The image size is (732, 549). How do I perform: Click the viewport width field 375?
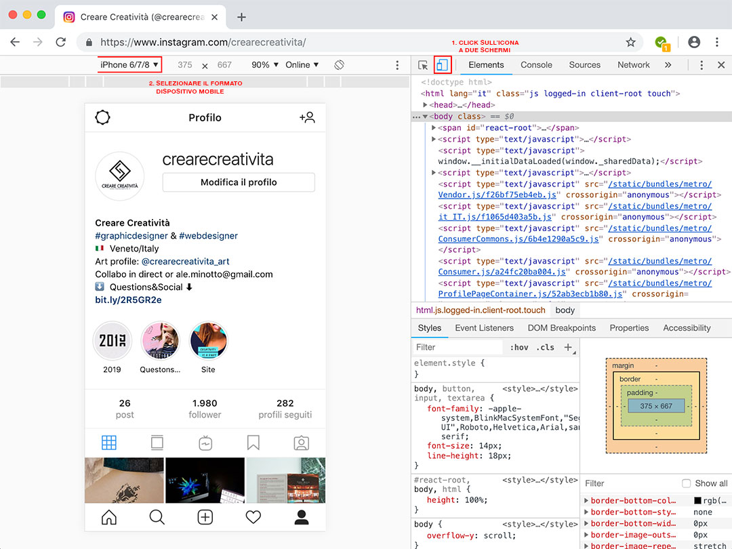pyautogui.click(x=185, y=65)
